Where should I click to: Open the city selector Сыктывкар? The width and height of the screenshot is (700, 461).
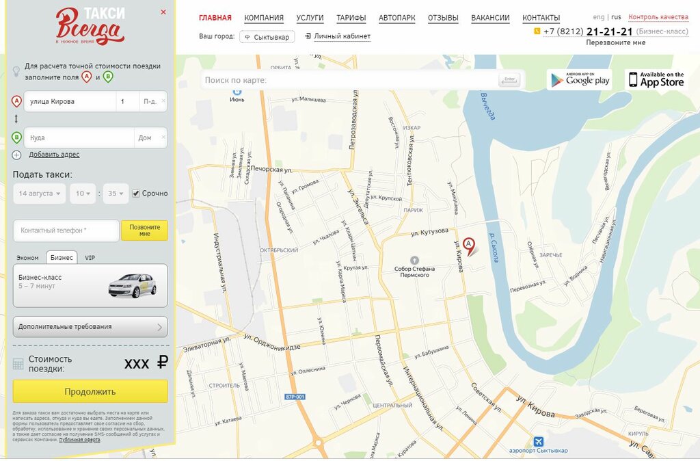pos(267,37)
